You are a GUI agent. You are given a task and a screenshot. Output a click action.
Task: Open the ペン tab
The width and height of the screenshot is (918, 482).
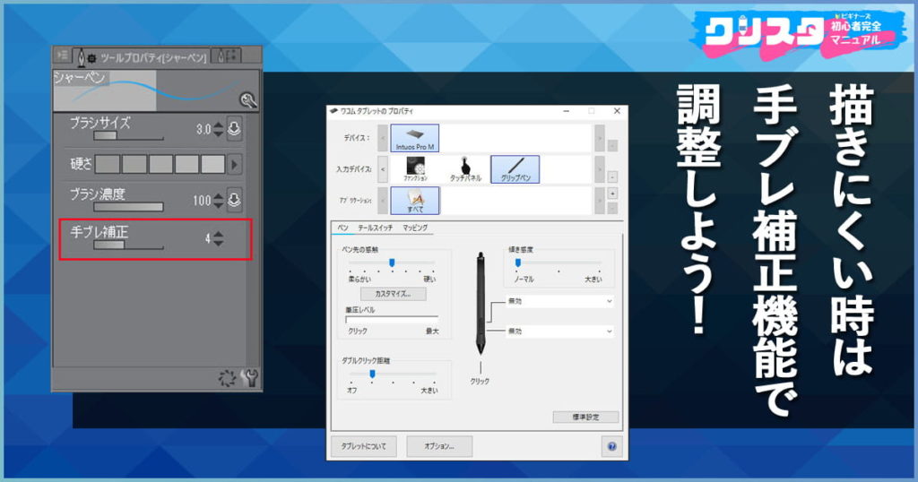click(x=343, y=228)
